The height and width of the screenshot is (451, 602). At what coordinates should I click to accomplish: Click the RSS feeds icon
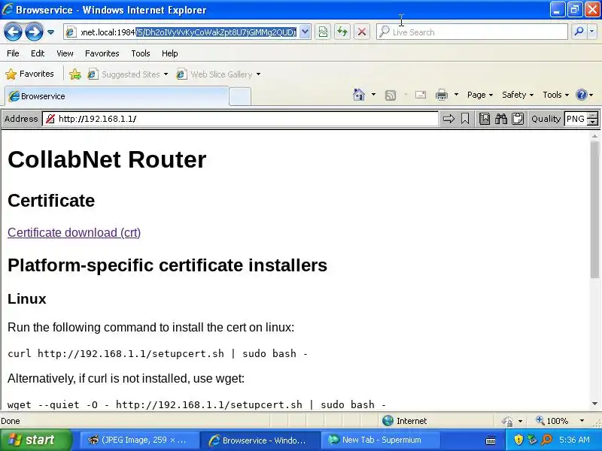[x=391, y=95]
